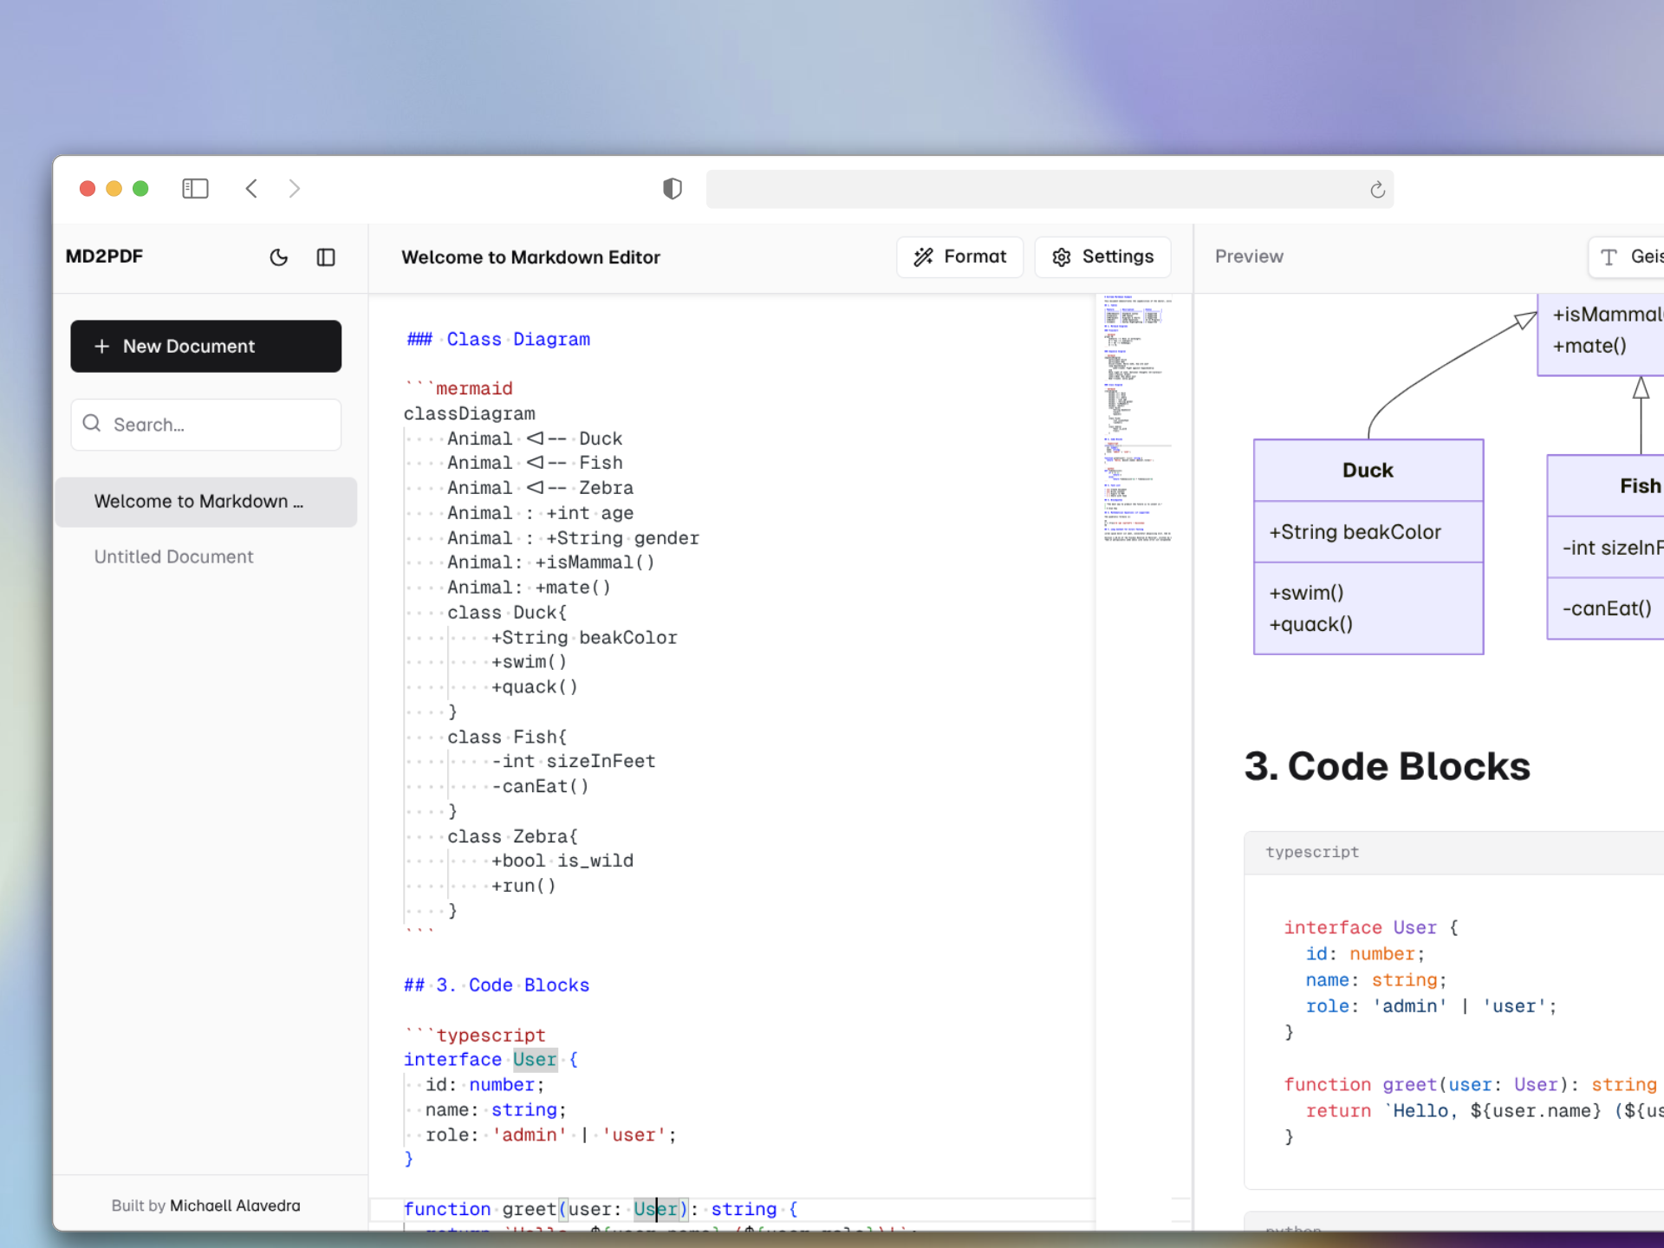Click the '```mermaid' line in editor
Viewport: 1664px width, 1248px height.
458,389
